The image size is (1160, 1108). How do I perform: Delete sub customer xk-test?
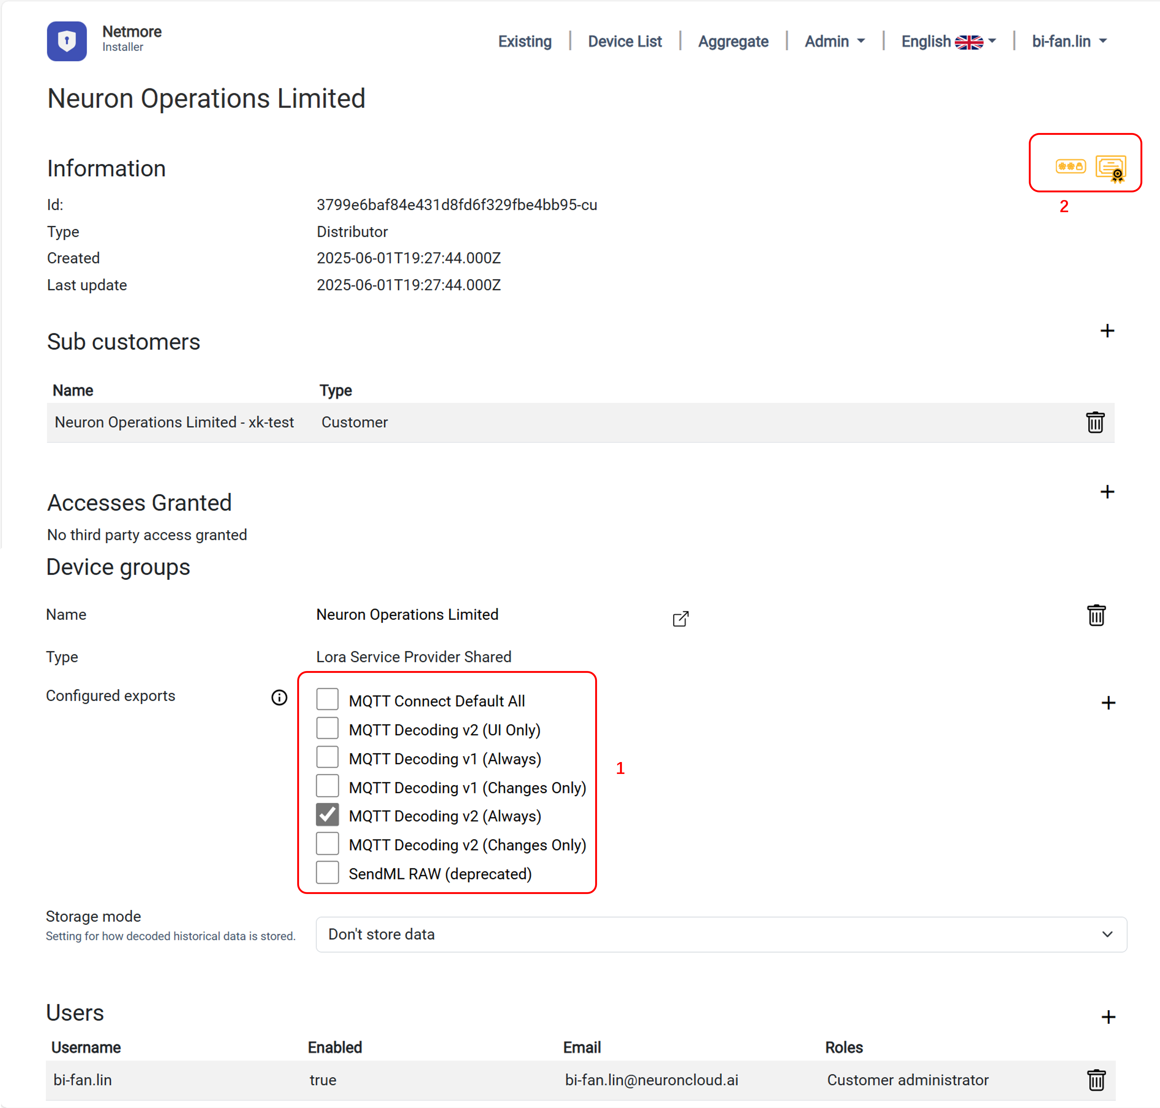coord(1095,422)
